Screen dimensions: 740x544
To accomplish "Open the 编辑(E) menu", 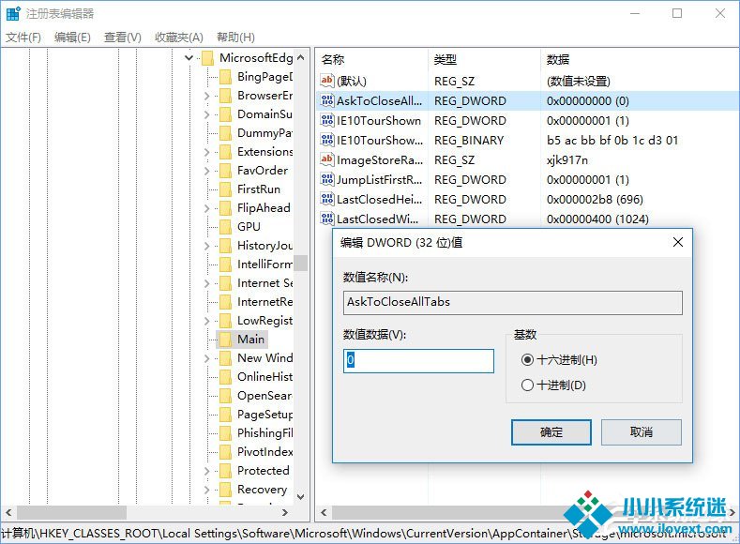I will (x=72, y=37).
